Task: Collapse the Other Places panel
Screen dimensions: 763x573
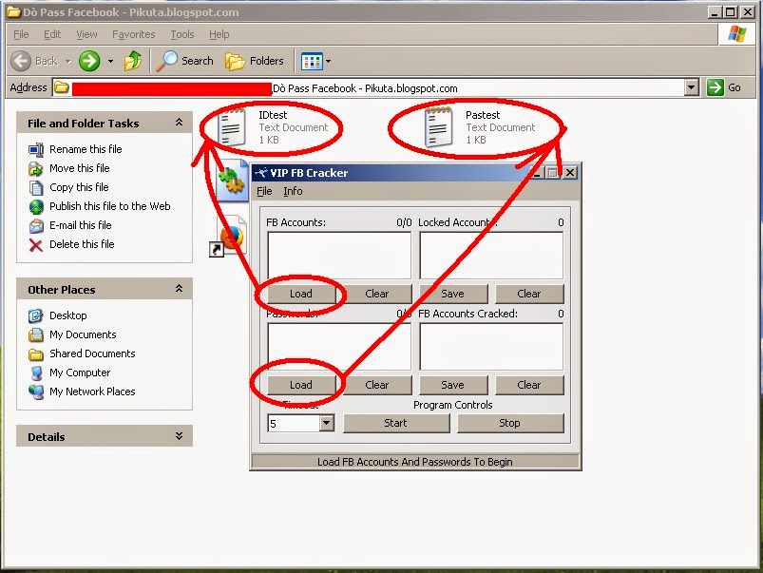Action: 179,289
